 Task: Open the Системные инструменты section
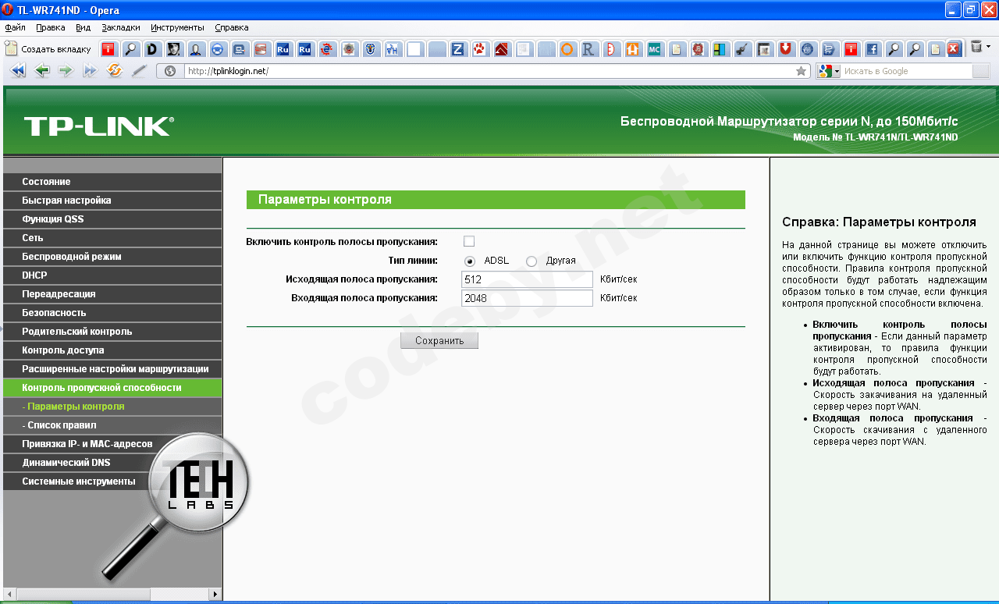(112, 481)
